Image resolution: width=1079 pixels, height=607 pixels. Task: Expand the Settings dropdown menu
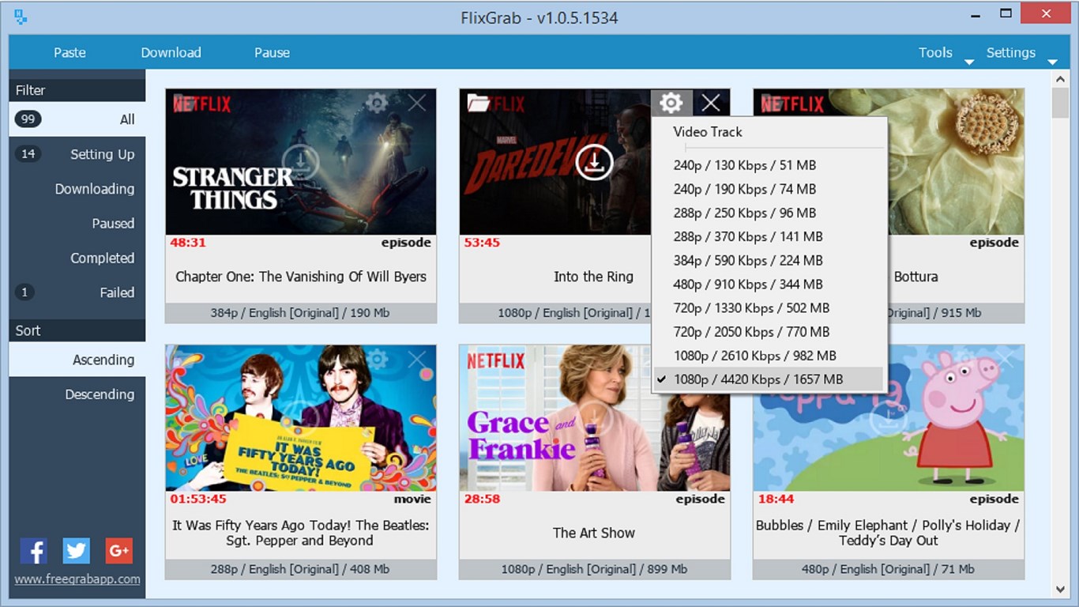[1021, 53]
